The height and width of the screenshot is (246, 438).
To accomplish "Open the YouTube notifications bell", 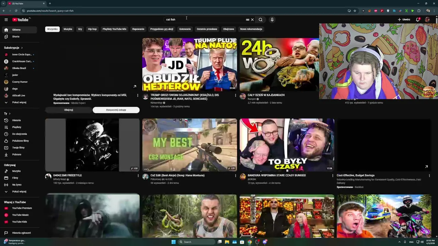I will click(418, 19).
